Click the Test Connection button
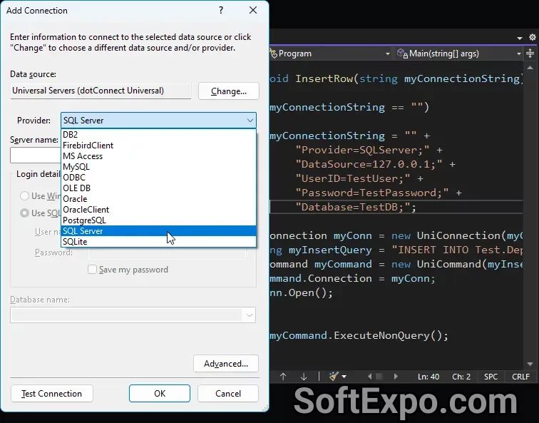Viewport: 539px width, 423px height. point(52,394)
